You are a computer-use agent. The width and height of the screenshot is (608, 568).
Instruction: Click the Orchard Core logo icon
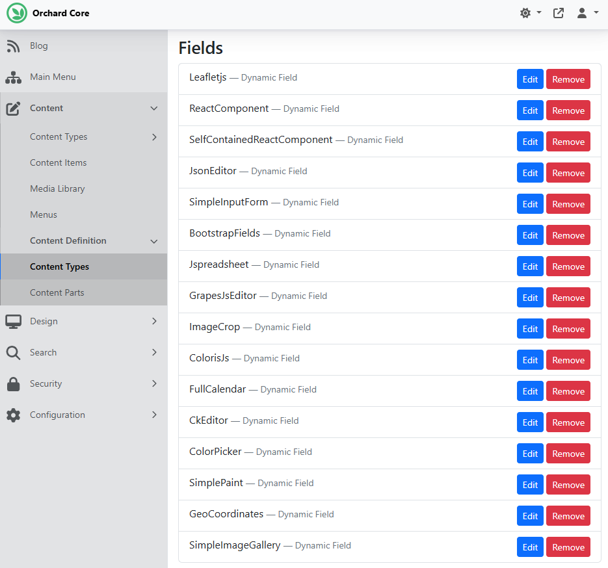pos(17,13)
